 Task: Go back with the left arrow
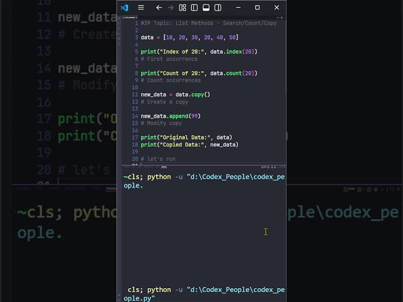tap(159, 8)
